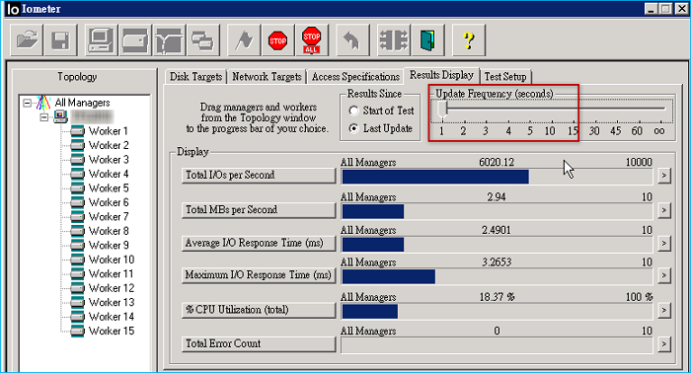Select the All Managers icon in Topology
Viewport: 691px width, 373px height.
tap(43, 103)
